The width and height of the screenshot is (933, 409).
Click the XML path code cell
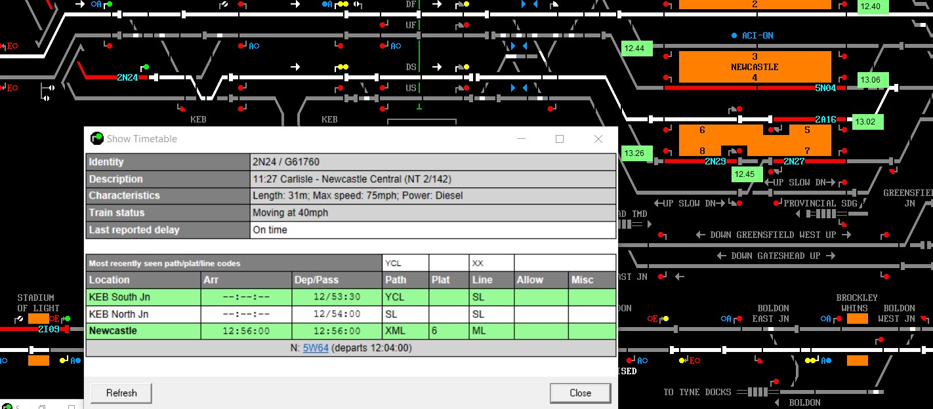coord(405,331)
